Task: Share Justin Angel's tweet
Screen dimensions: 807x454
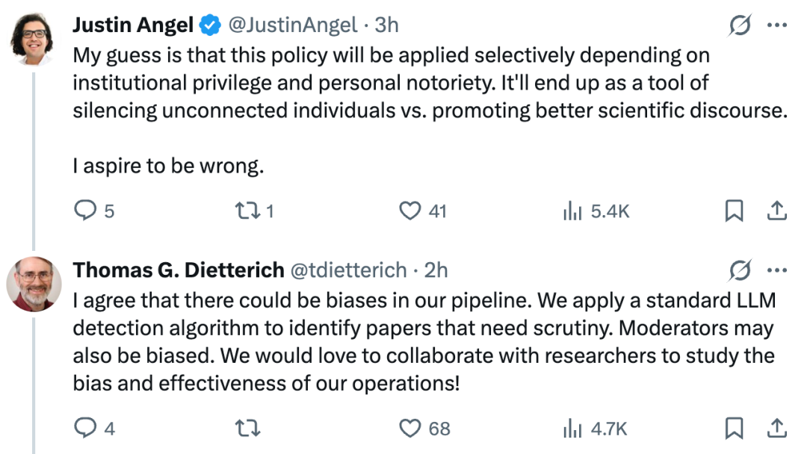Action: 776,211
